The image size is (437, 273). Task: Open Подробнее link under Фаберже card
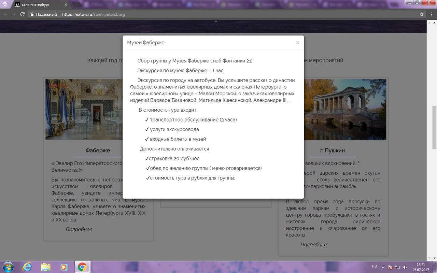pos(79,230)
